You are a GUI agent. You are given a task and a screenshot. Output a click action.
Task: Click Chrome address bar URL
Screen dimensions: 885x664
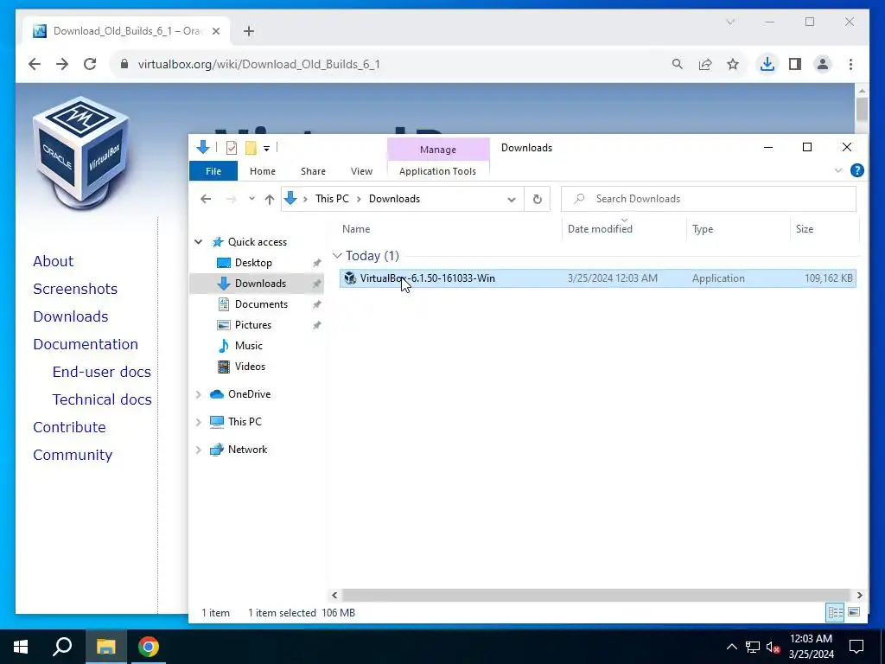point(259,64)
